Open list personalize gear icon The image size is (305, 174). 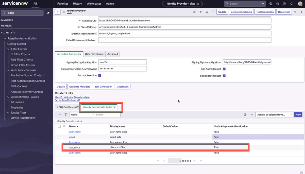coord(245,115)
